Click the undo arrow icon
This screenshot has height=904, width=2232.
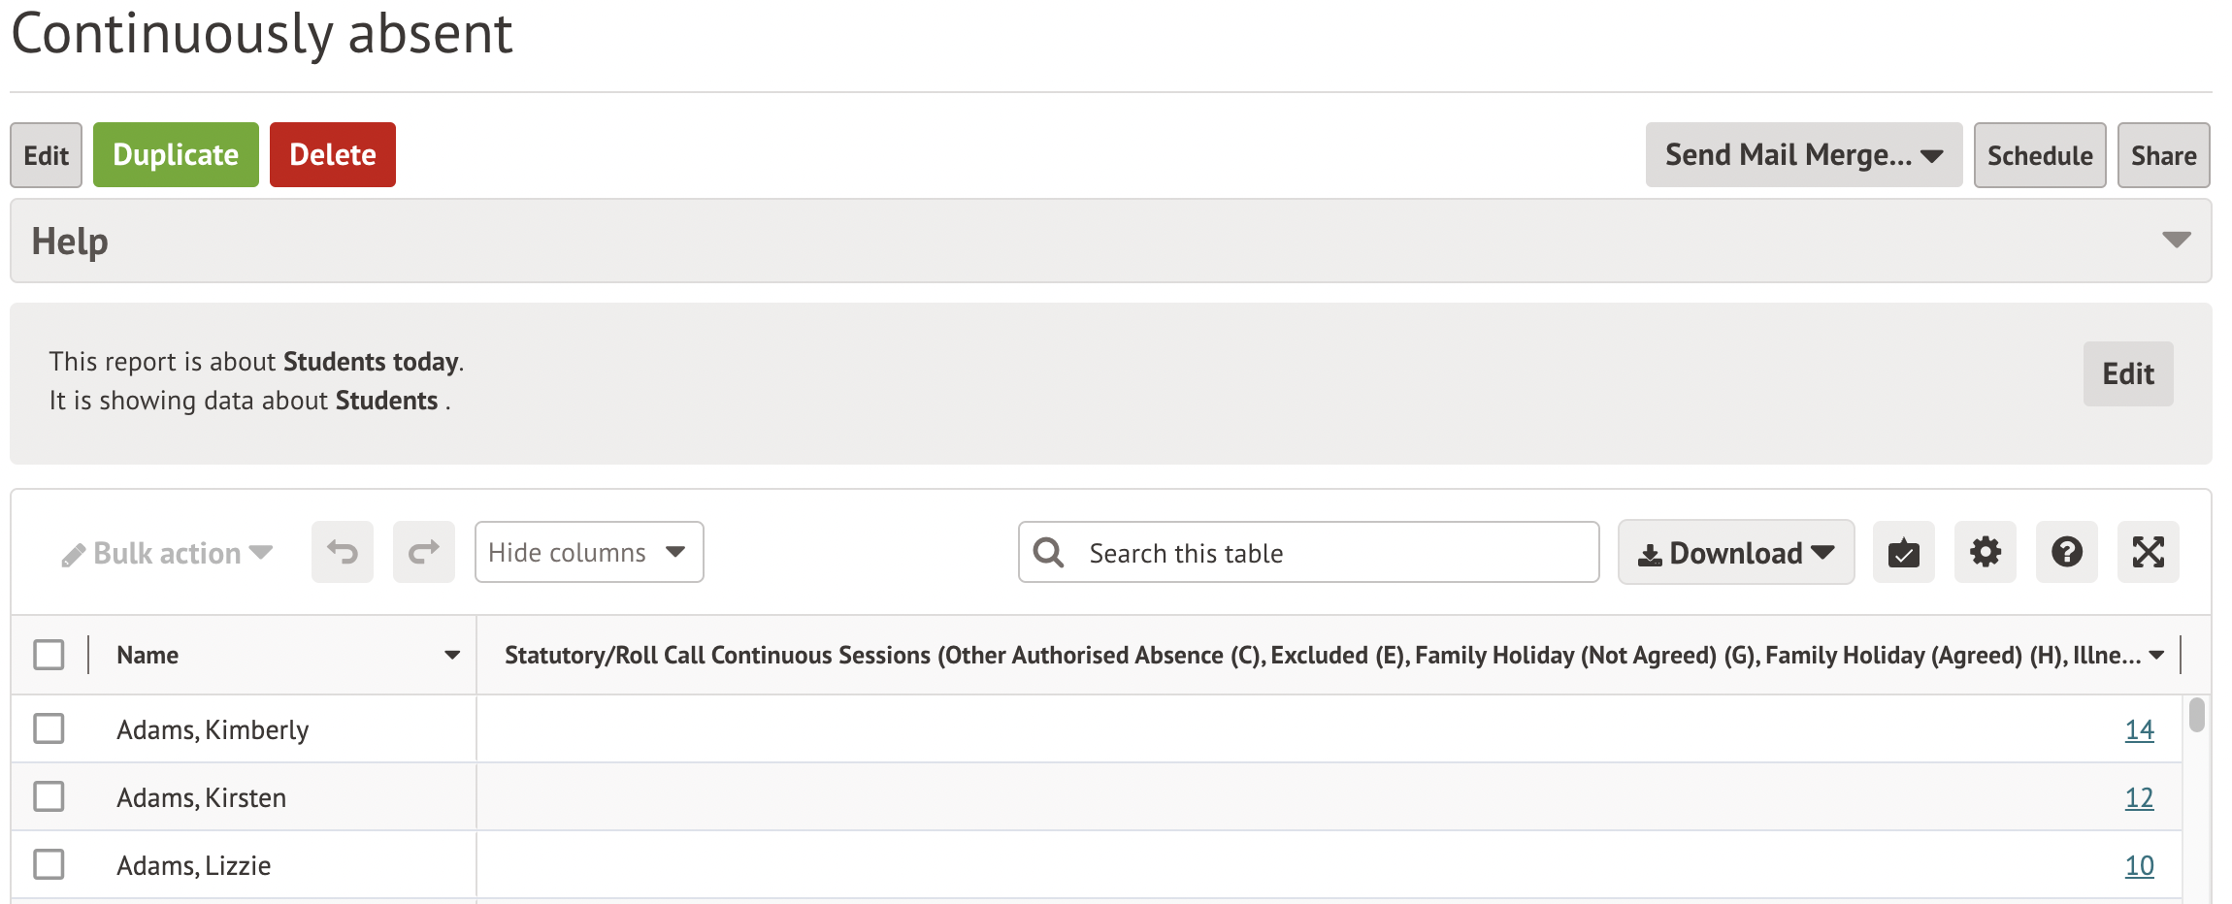pos(343,552)
